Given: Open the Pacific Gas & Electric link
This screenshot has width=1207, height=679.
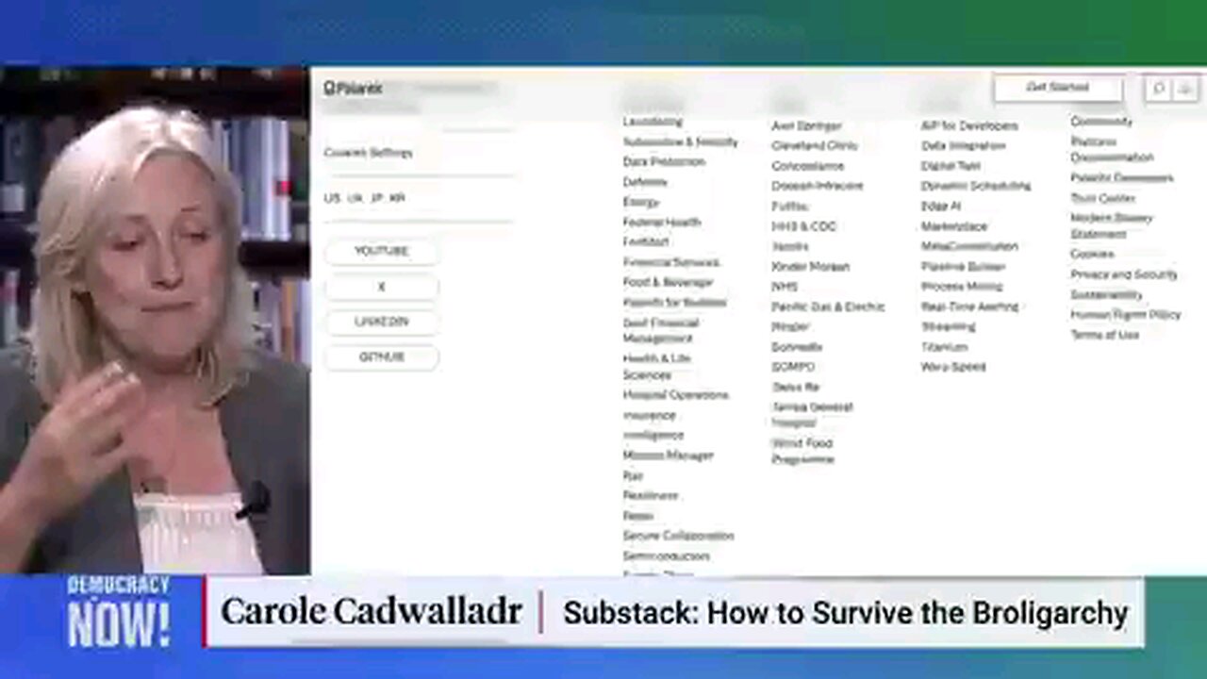Looking at the screenshot, I should click(828, 307).
